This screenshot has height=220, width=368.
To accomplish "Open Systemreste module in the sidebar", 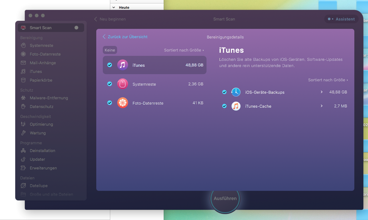I will pos(51,46).
